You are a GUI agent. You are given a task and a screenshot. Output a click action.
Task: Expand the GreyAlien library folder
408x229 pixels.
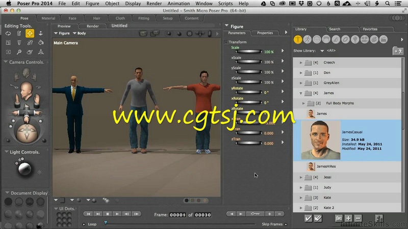301,83
